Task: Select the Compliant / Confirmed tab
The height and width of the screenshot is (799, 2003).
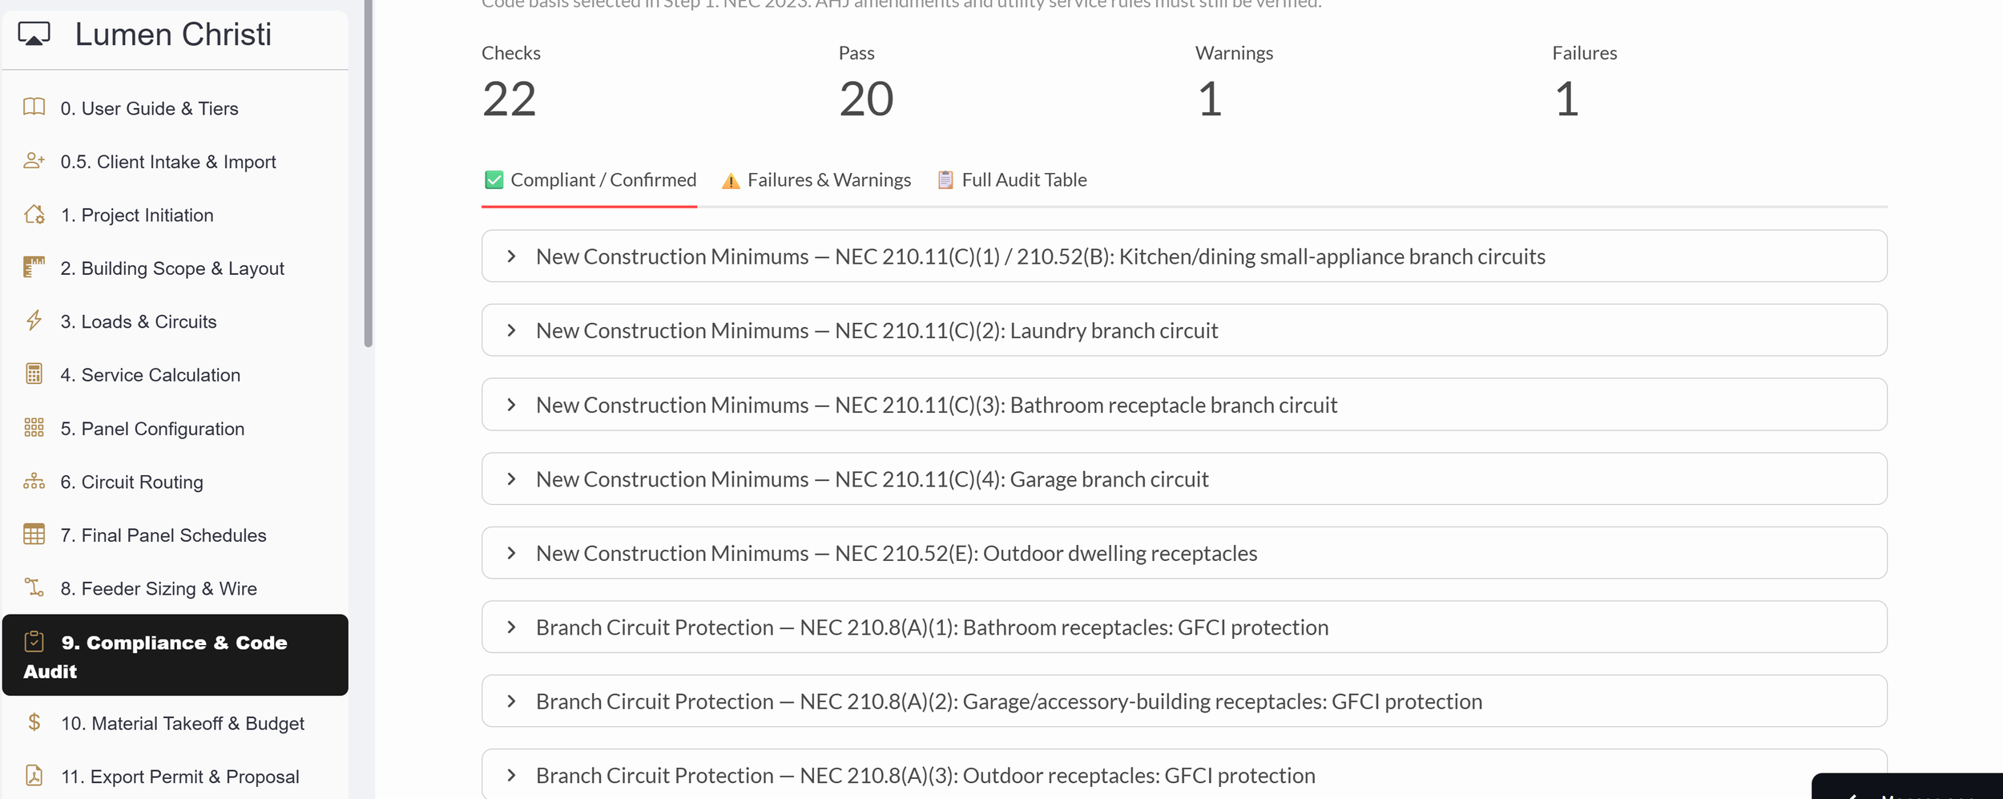Action: [x=590, y=180]
